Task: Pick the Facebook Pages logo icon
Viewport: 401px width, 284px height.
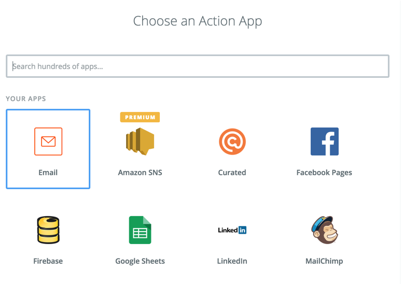Action: 324,141
